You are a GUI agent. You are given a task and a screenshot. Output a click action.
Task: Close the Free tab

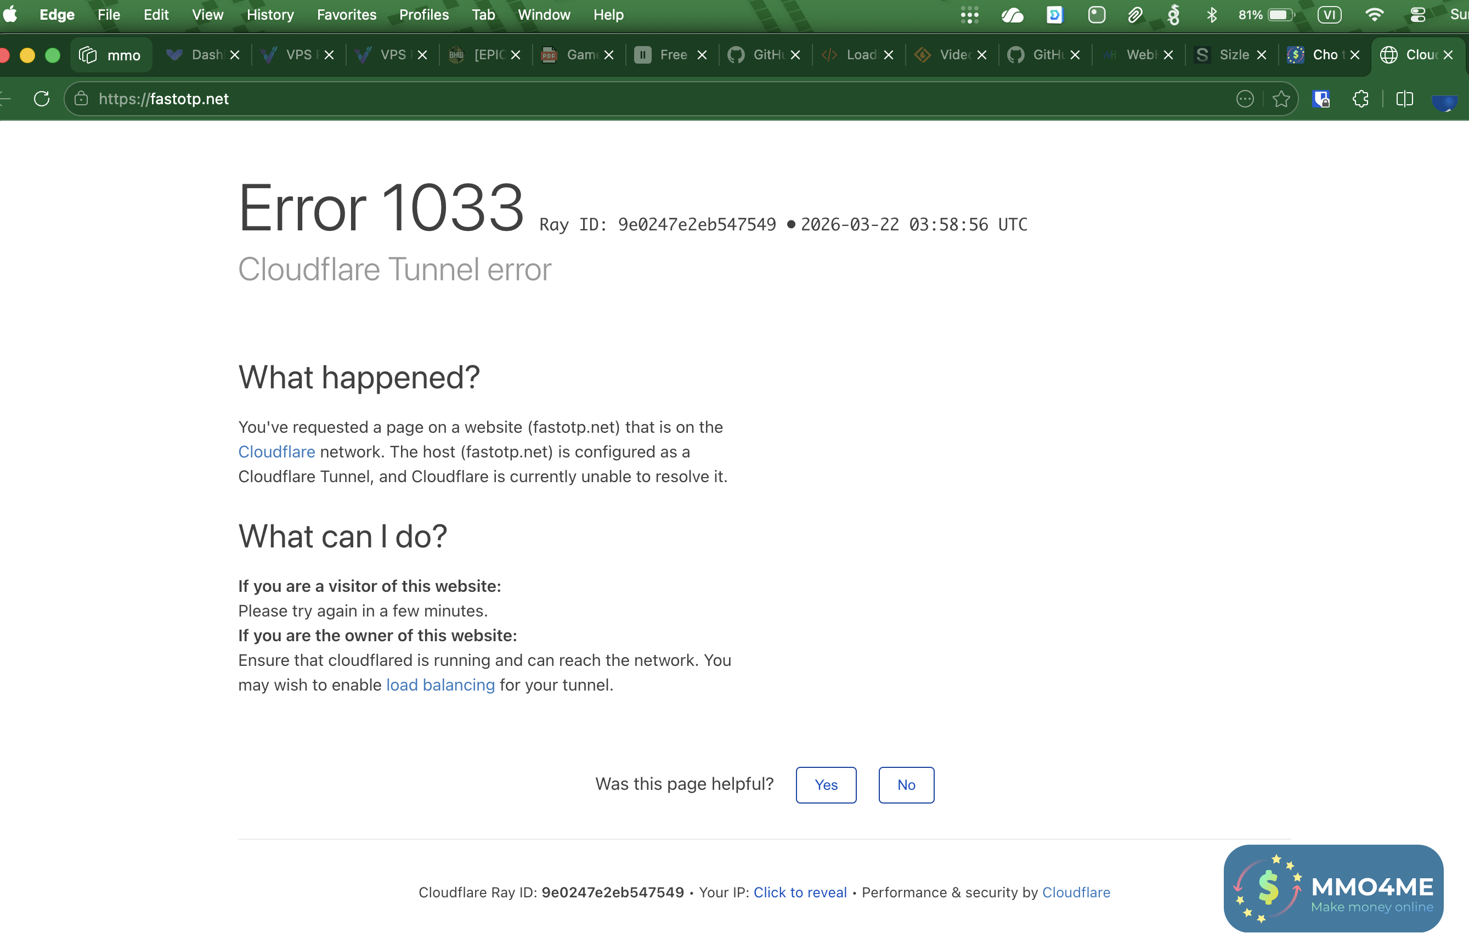pos(702,55)
